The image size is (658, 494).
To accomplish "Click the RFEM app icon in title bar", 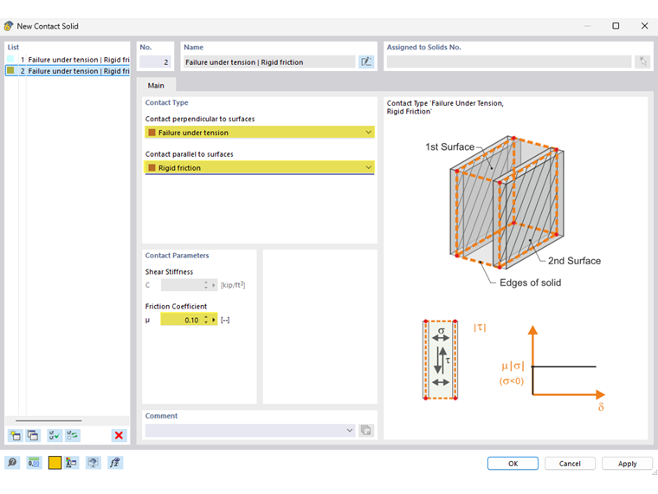I will click(x=9, y=26).
